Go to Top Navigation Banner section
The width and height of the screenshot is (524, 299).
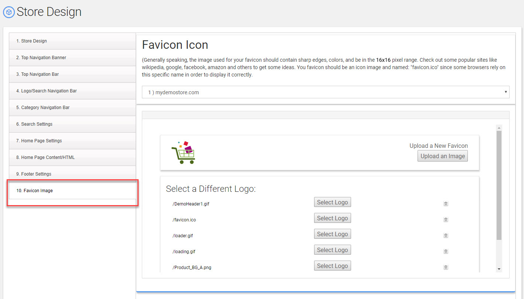pos(72,58)
